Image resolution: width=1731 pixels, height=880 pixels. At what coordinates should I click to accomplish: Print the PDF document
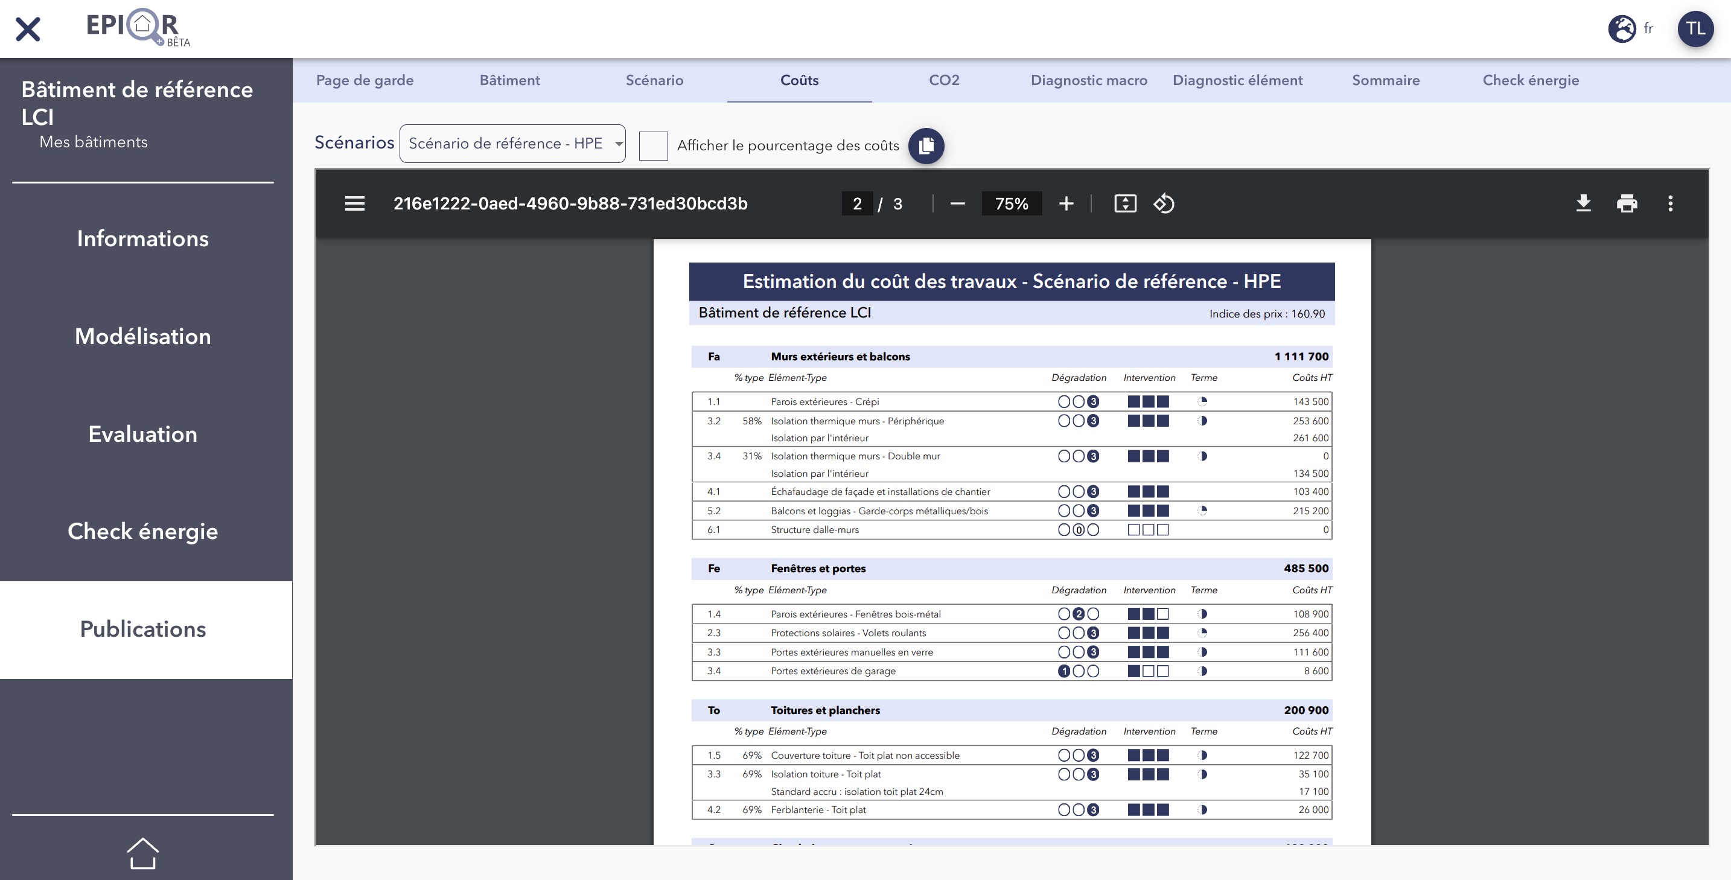point(1627,203)
